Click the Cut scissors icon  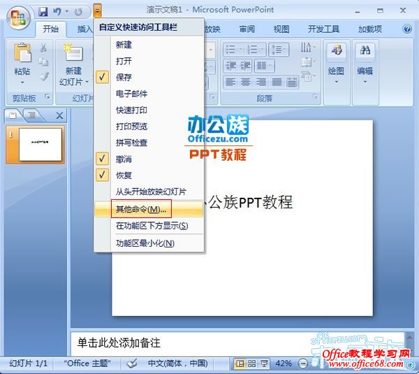coord(43,48)
